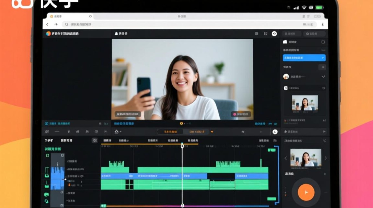This screenshot has width=373, height=208.
Task: Check the green battery icon in the status bar
Action: coord(319,7)
